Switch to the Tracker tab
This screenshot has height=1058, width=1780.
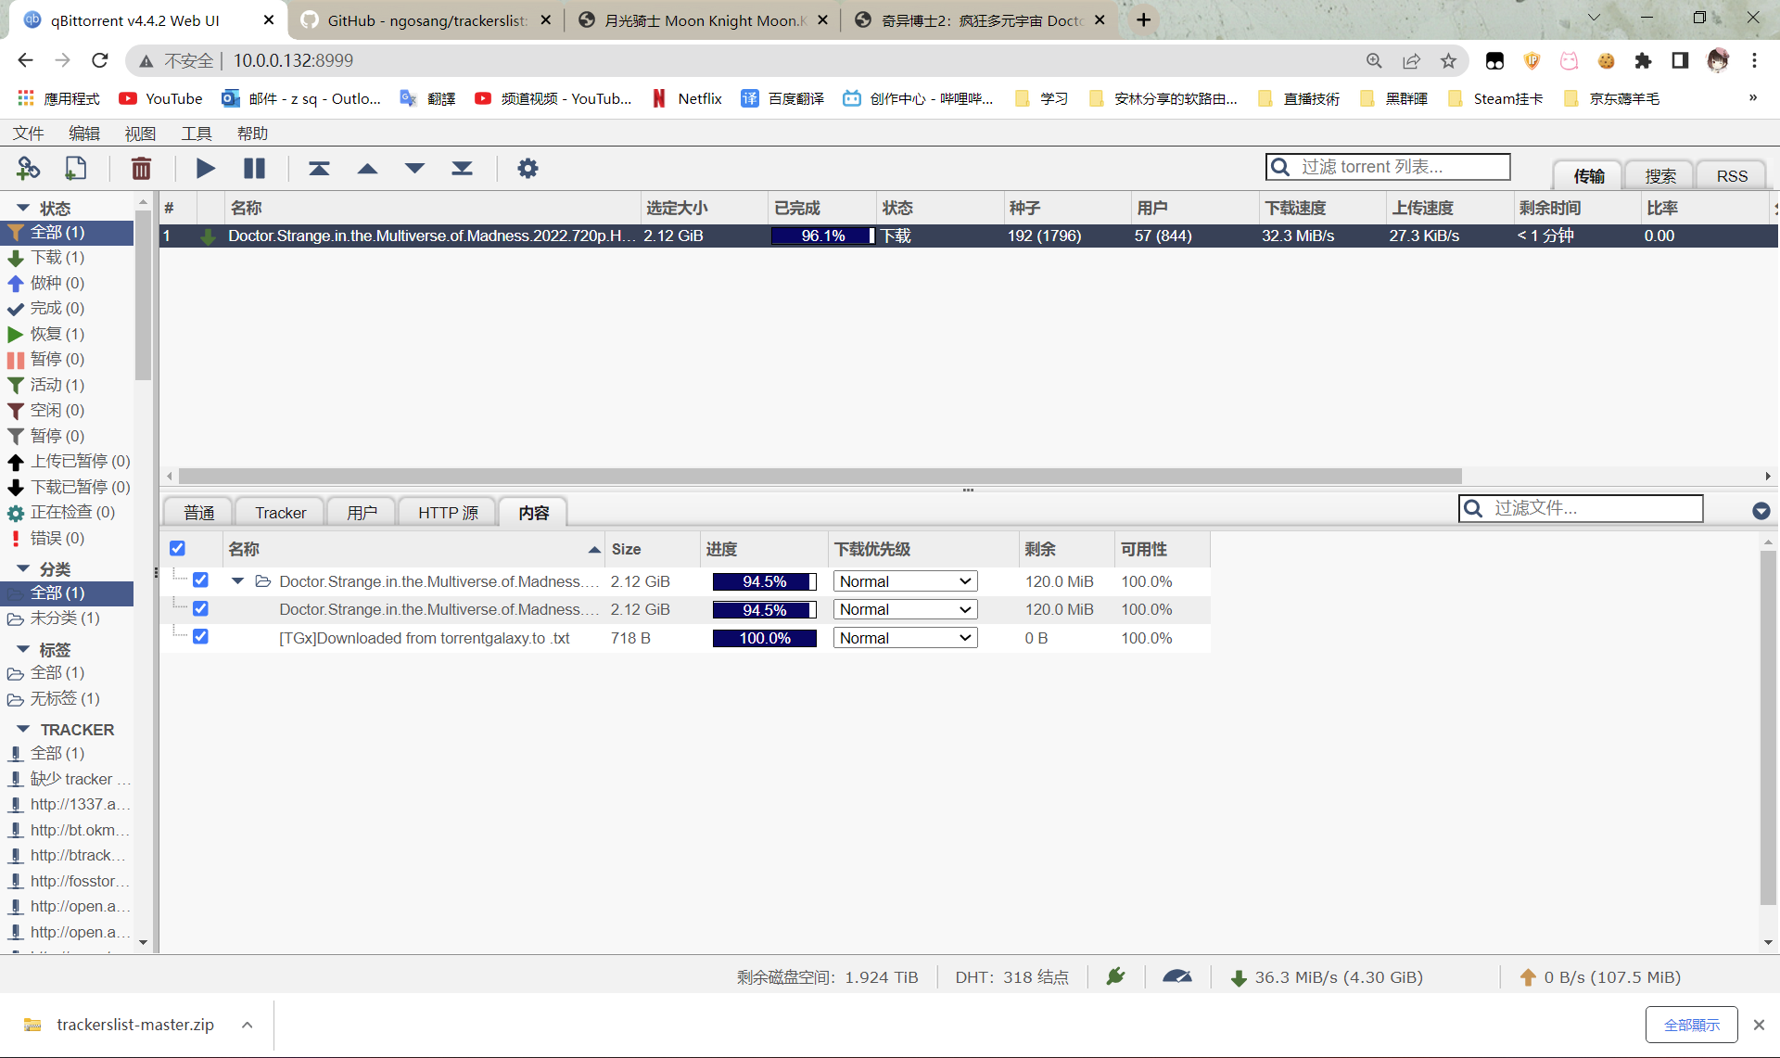[x=280, y=513]
